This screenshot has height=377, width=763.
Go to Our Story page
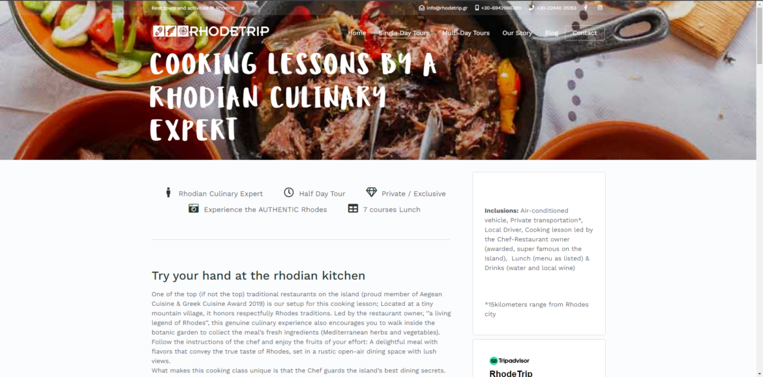pos(516,33)
